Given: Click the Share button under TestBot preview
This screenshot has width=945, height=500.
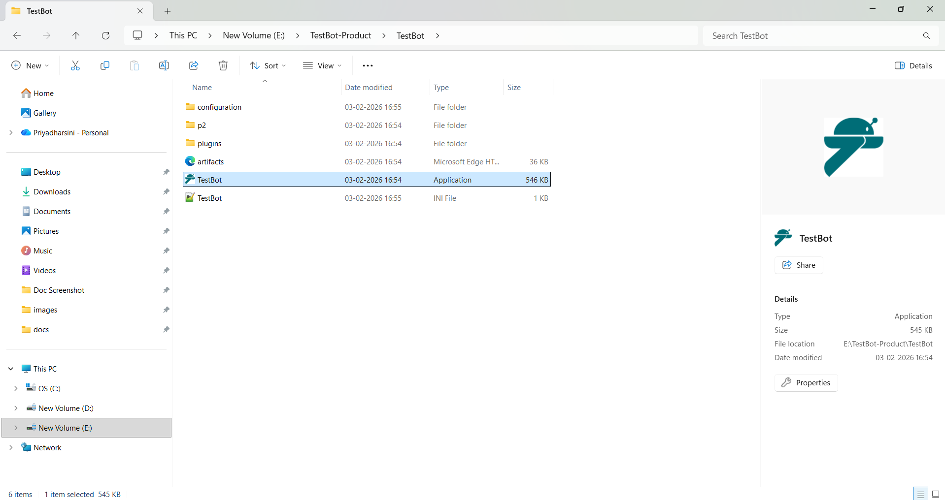Looking at the screenshot, I should (x=799, y=265).
